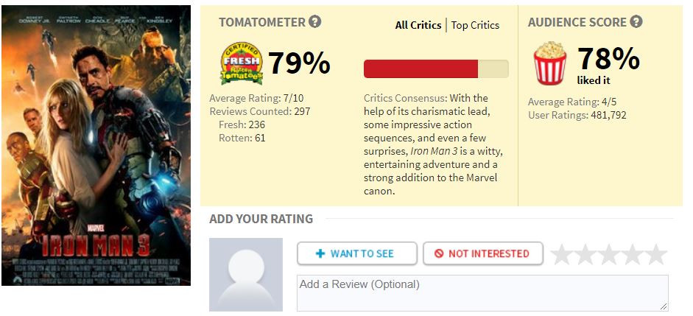Click the Tomatometer help question mark icon
693x316 pixels.
[x=315, y=22]
